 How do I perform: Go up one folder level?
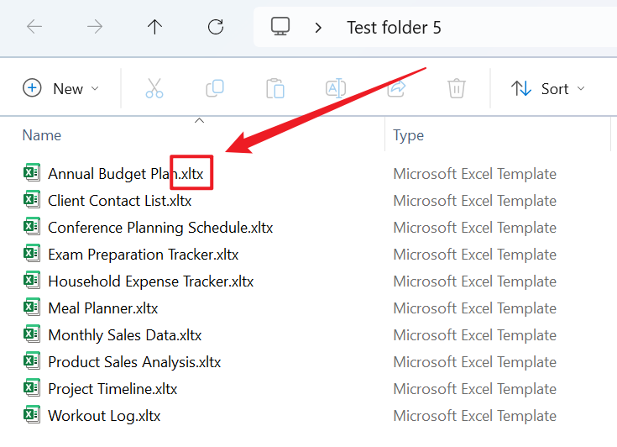(154, 27)
